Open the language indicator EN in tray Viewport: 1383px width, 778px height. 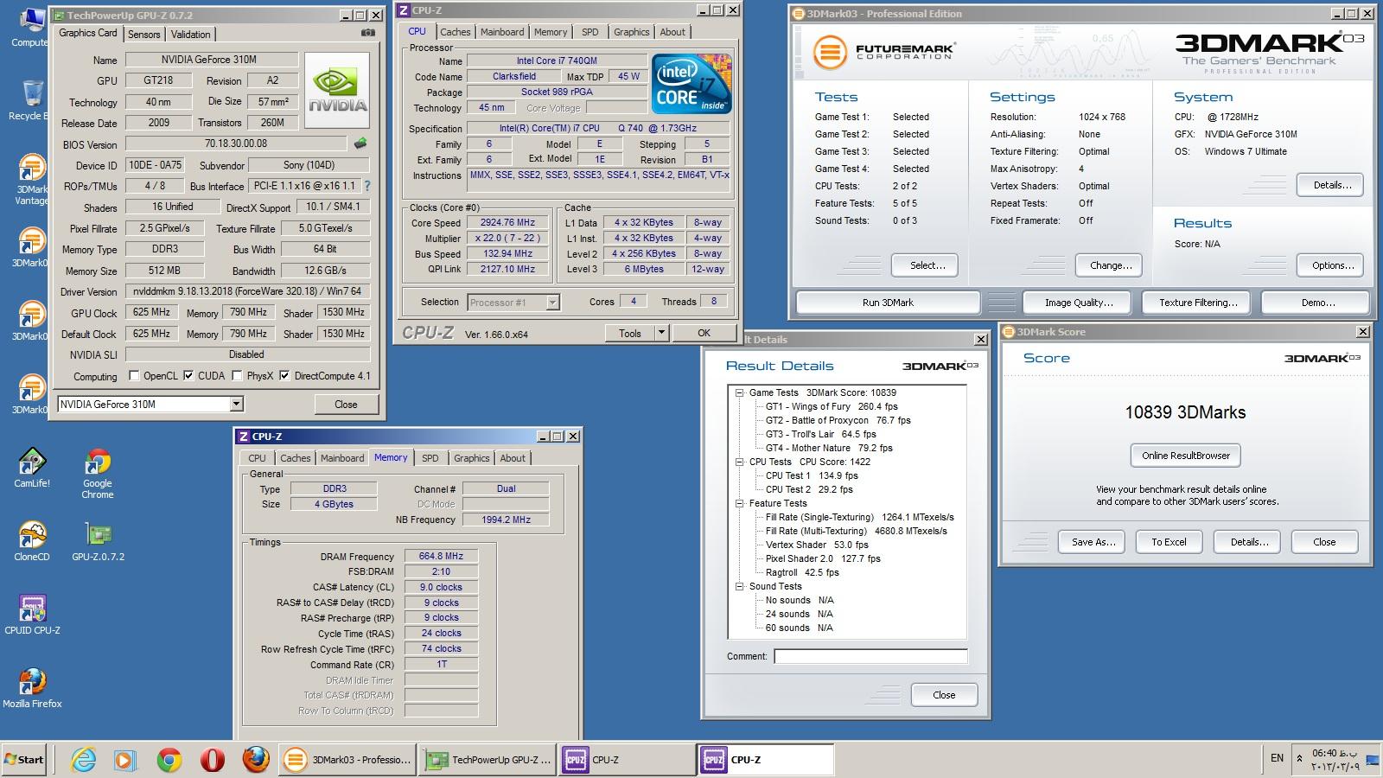click(1277, 758)
